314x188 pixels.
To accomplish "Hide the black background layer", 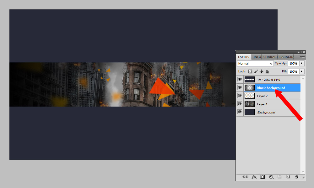I will 240,87.
